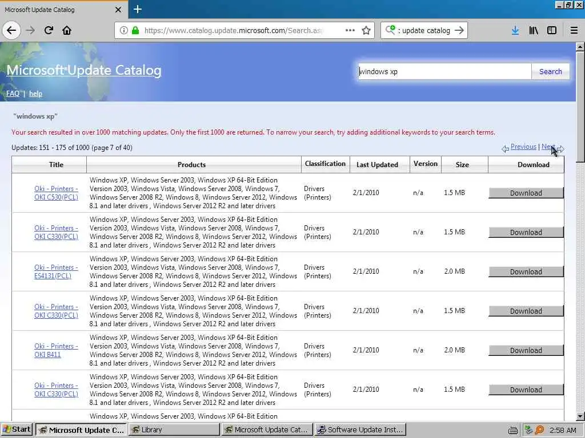Open the downloads panel
Viewport: 585px width, 438px height.
tap(515, 31)
